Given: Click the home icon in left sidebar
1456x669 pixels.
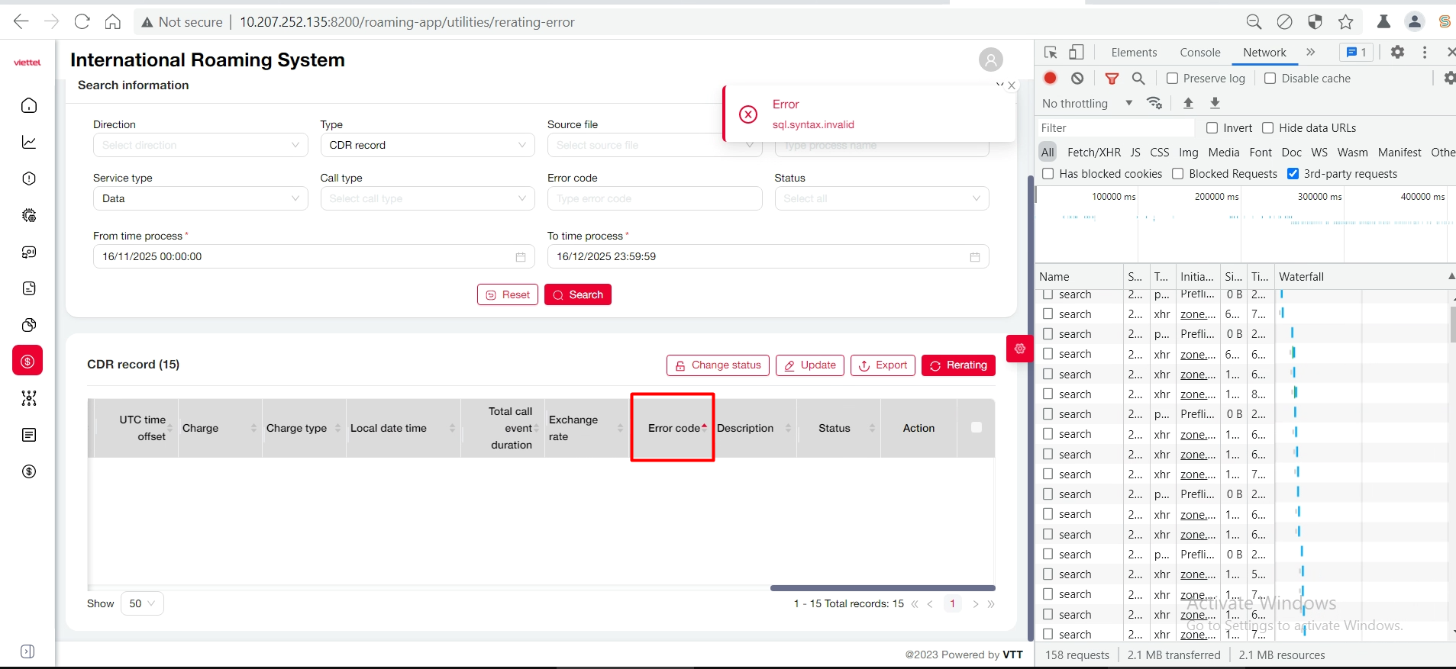Looking at the screenshot, I should tap(29, 105).
